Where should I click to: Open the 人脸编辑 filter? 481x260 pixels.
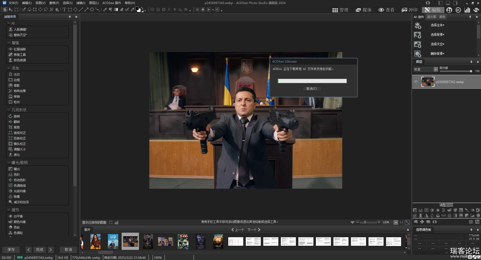tap(20, 29)
